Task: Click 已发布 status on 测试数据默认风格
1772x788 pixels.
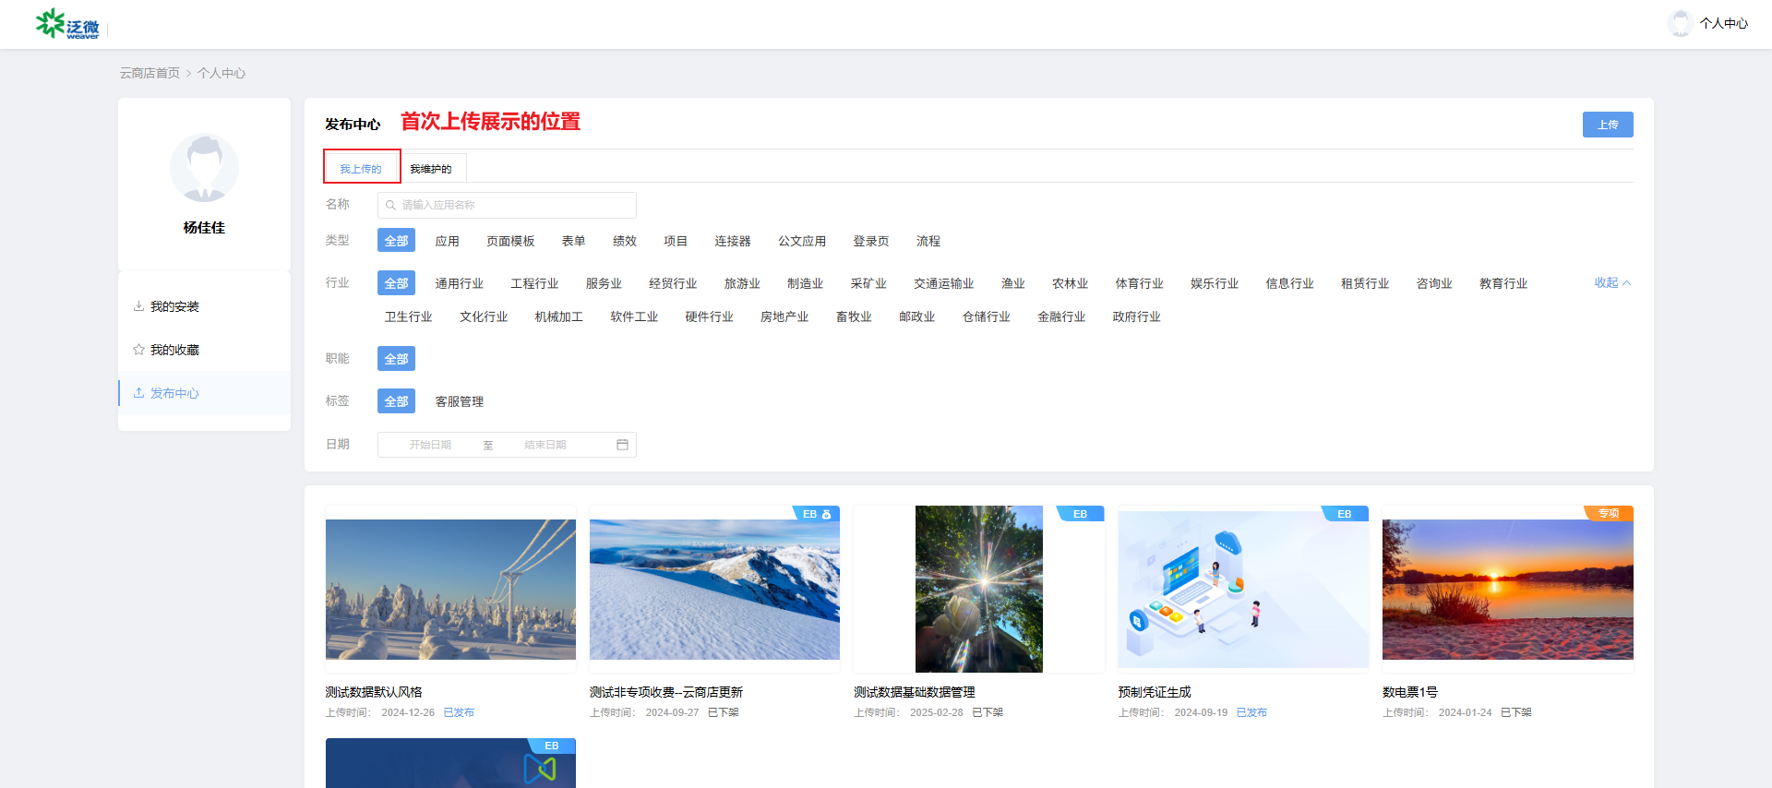Action: 459,712
